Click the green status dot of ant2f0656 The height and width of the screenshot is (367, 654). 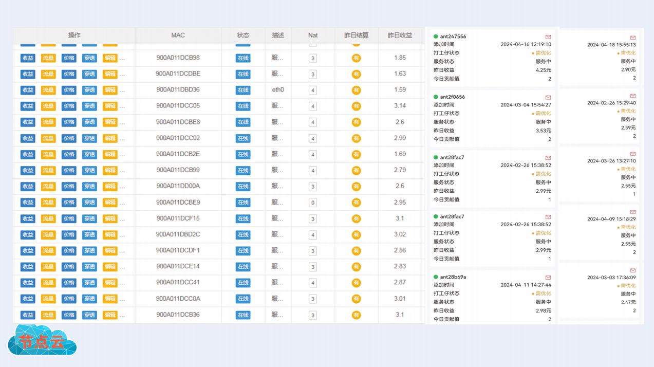[x=436, y=97]
